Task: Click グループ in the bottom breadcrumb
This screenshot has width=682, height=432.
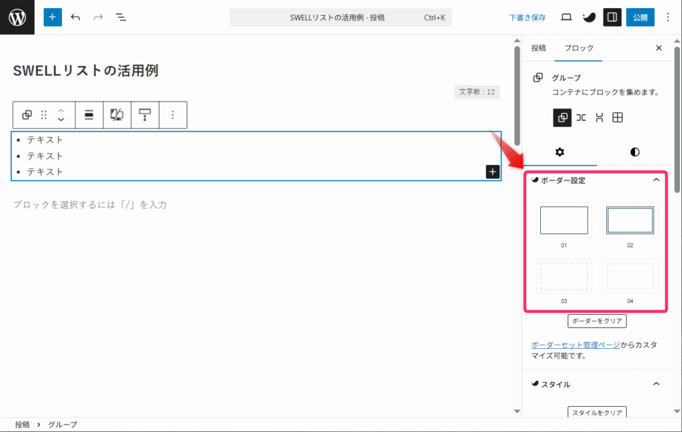Action: tap(63, 425)
